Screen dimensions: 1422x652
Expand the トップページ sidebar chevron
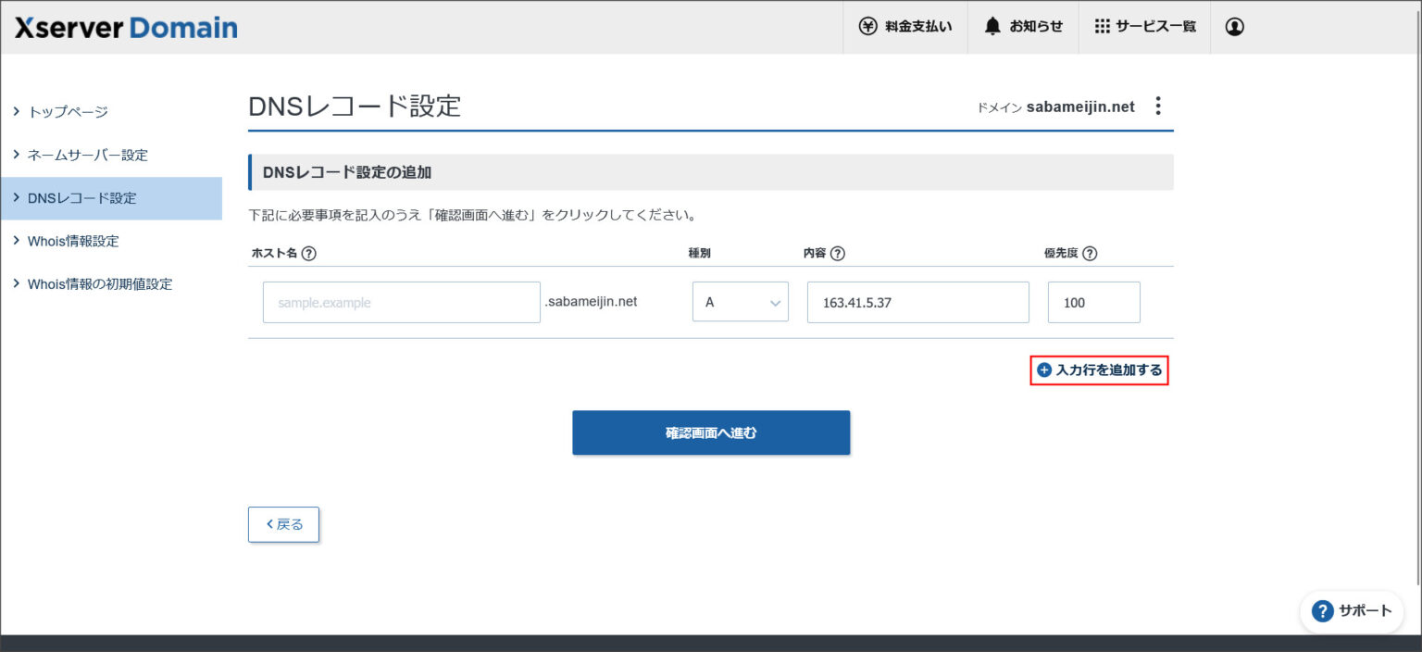coord(17,111)
